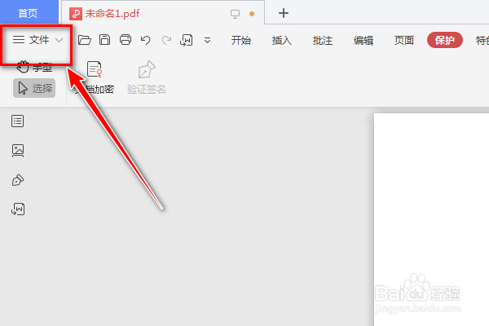Click the 文档加密 encryption button
The image size is (489, 326).
95,77
